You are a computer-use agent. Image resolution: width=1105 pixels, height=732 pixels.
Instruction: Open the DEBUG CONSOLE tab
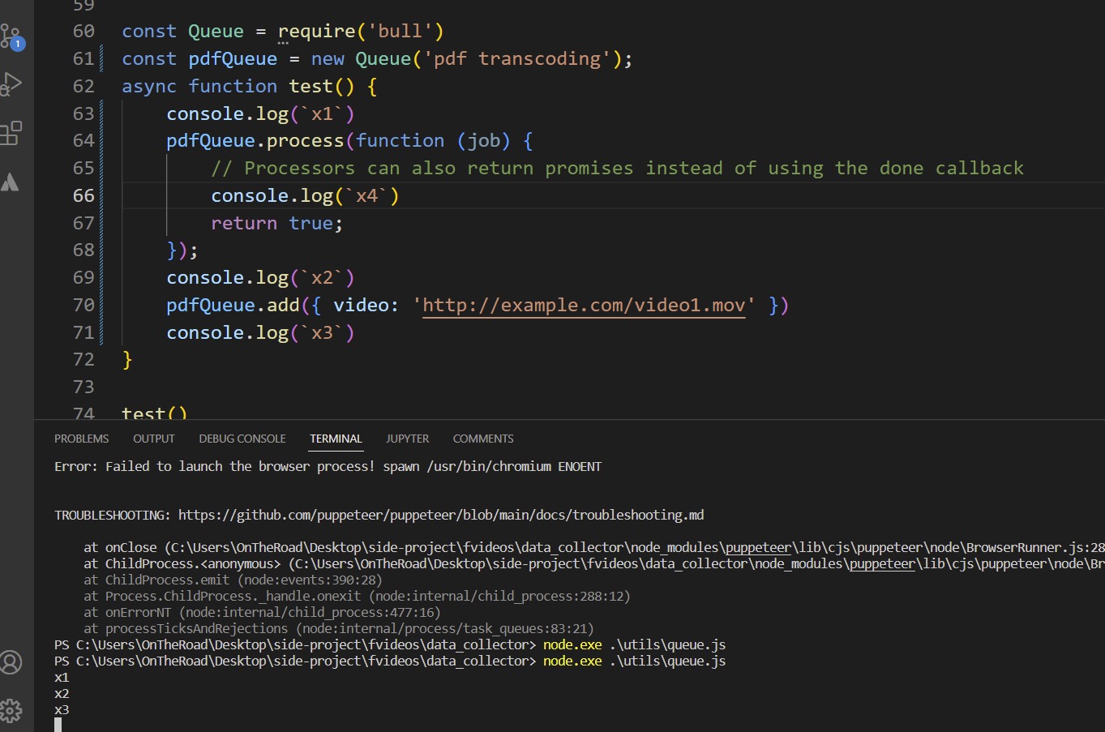click(242, 439)
